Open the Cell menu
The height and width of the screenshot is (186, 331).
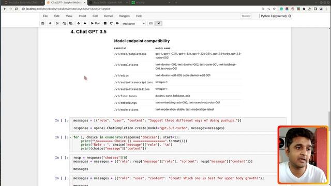(95, 16)
